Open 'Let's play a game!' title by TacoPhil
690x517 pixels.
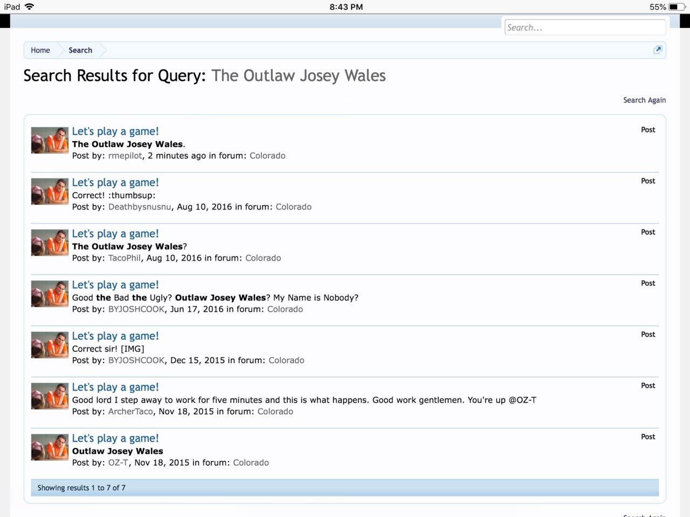(x=115, y=234)
